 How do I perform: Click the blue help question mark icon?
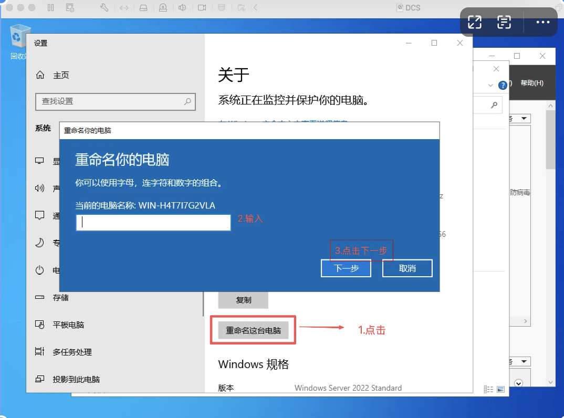coord(503,84)
